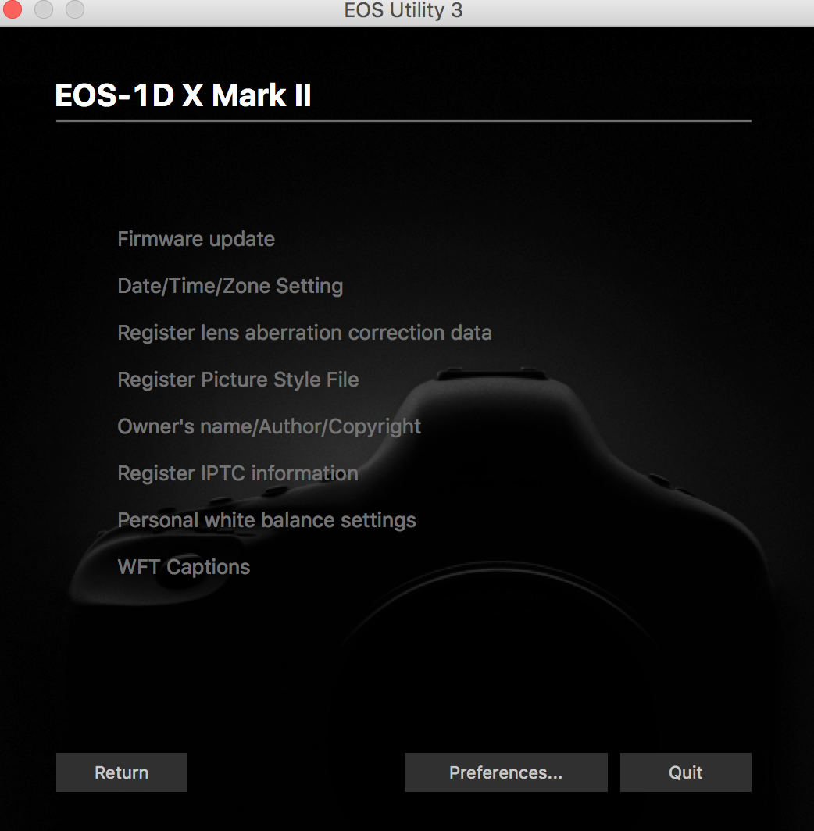
Task: Close the EOS Utility 3 window
Action: pyautogui.click(x=12, y=9)
